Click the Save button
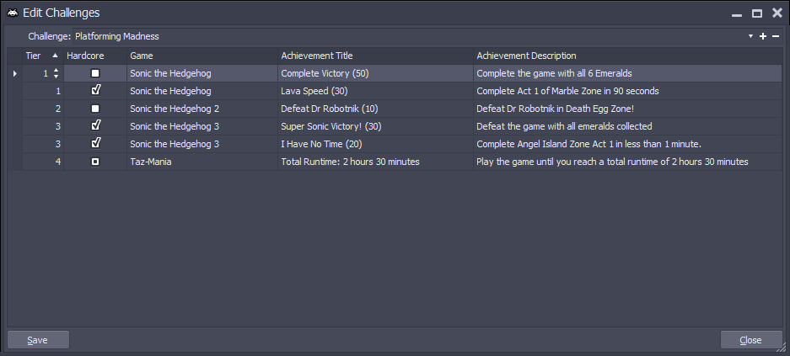The image size is (790, 356). [38, 340]
